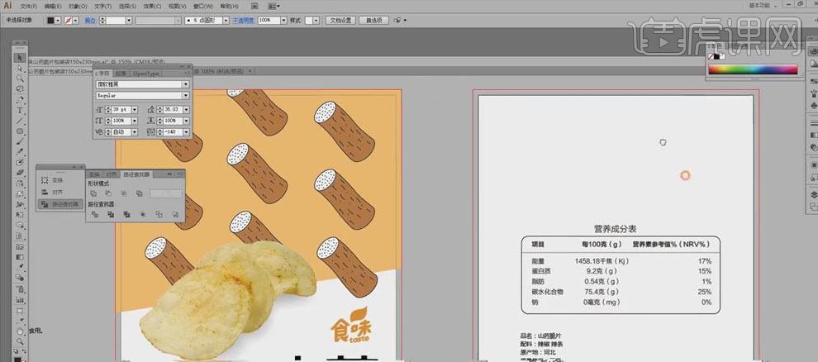
Task: Open the opacity 100% dropdown
Action: (x=283, y=21)
